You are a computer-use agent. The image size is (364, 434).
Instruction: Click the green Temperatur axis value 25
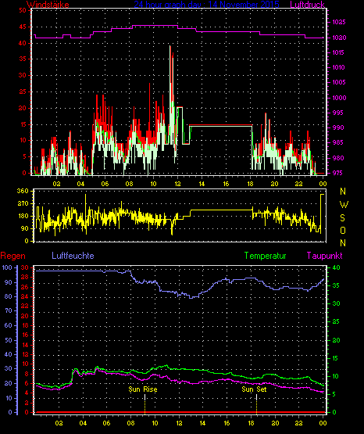click(336, 321)
